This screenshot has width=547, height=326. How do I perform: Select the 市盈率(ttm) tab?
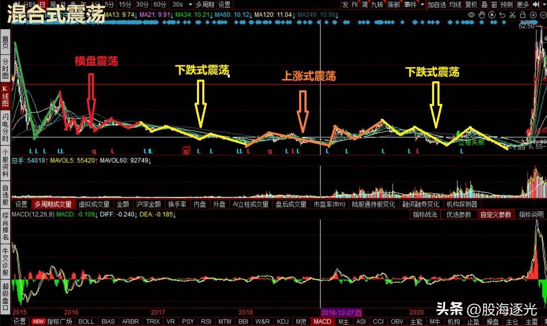click(330, 204)
